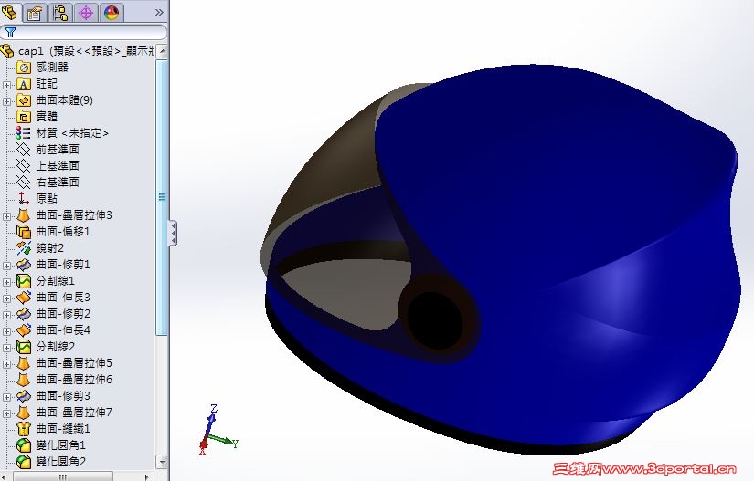
Task: Select the 分割線2 split line icon
Action: pos(24,347)
